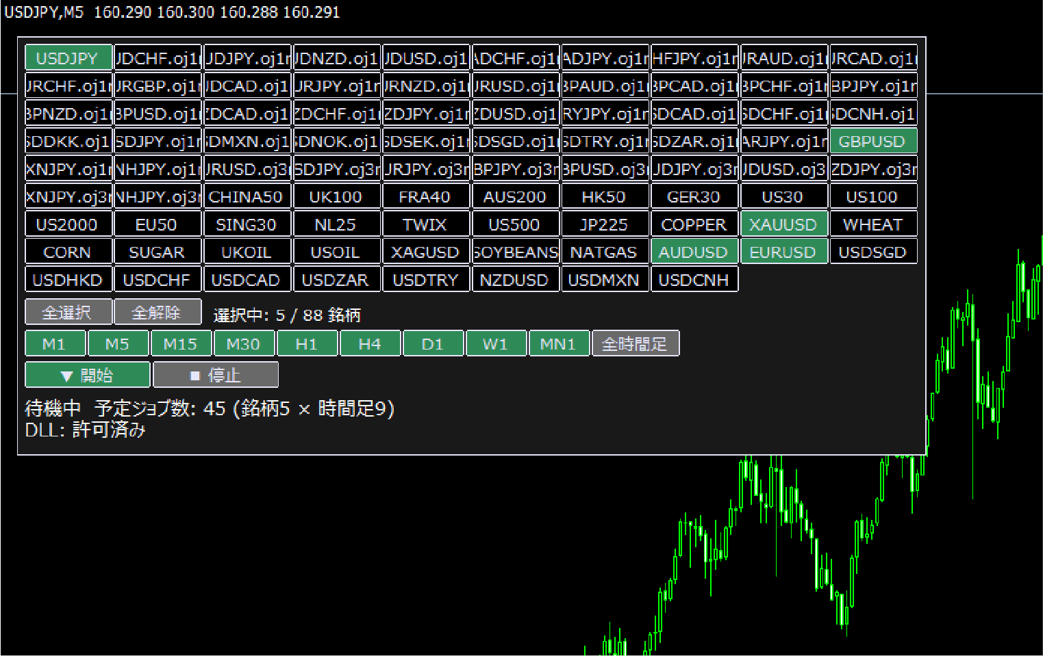Stop processing with the ■ 停止 button
The height and width of the screenshot is (656, 1043).
216,375
